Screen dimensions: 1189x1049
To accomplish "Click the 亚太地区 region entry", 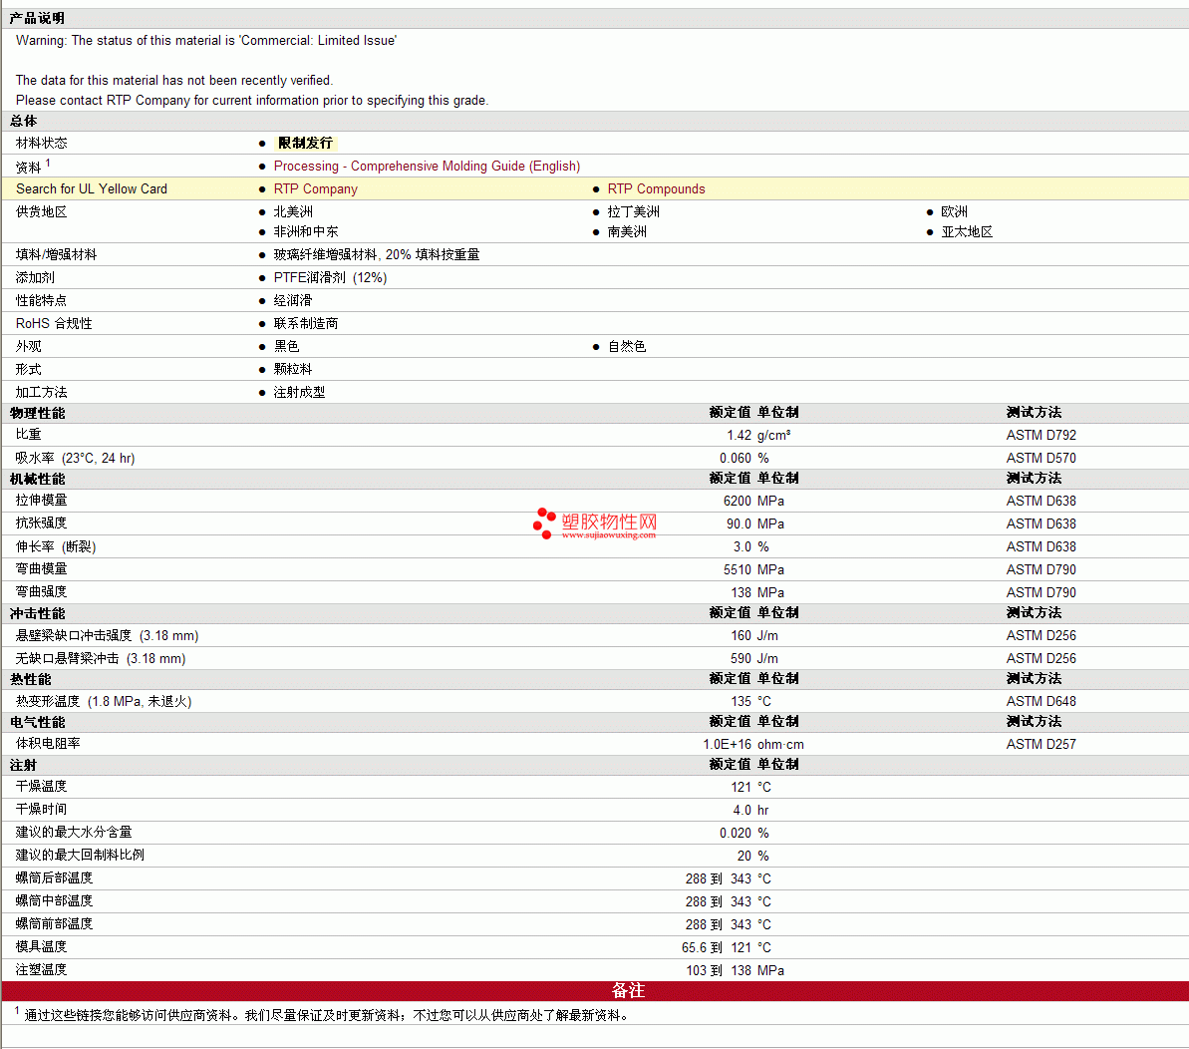I will tap(967, 231).
